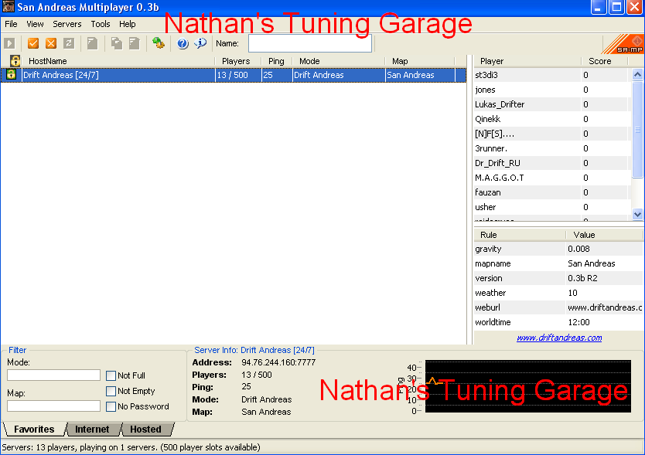Focus the Map filter input field
The width and height of the screenshot is (645, 455).
[53, 406]
